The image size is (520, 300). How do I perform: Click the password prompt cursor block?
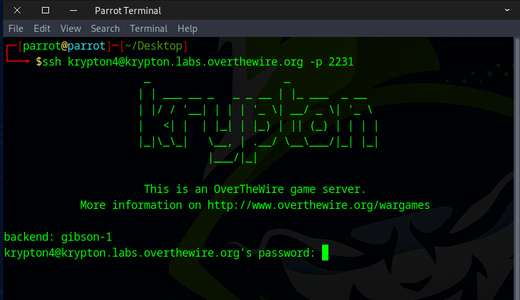coord(325,253)
